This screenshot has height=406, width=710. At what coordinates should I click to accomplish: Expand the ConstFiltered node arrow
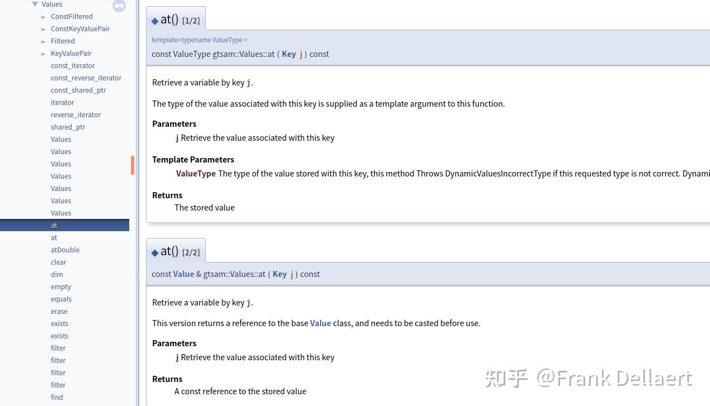click(x=44, y=17)
